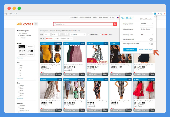The image size is (170, 117).
Task: Check the four stars & Up checkbox
Action: (100, 34)
